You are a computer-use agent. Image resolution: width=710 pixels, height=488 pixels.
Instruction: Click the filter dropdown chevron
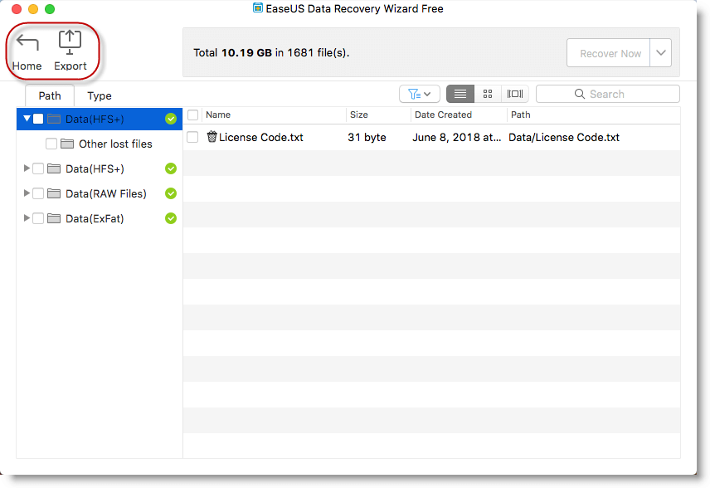point(425,94)
